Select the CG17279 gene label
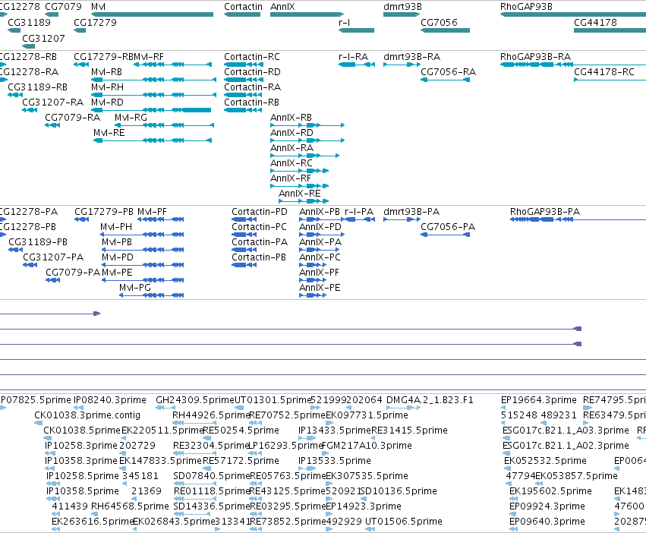 tap(95, 22)
